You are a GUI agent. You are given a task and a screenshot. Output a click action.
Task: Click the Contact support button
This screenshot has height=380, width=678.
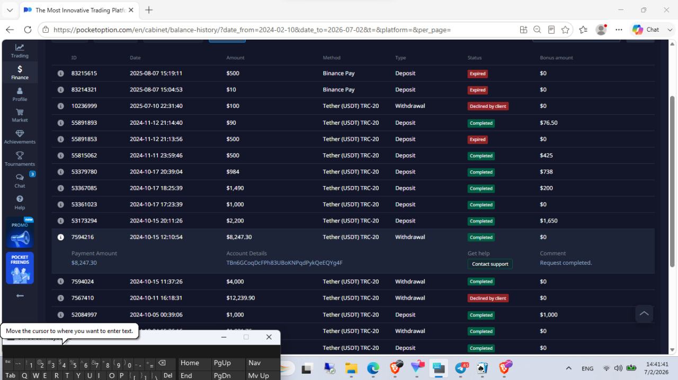(490, 264)
